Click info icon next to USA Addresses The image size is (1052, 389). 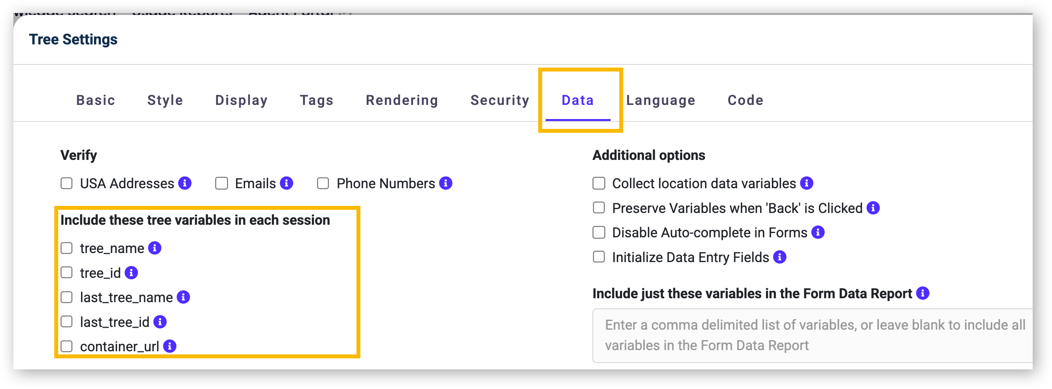tap(185, 183)
